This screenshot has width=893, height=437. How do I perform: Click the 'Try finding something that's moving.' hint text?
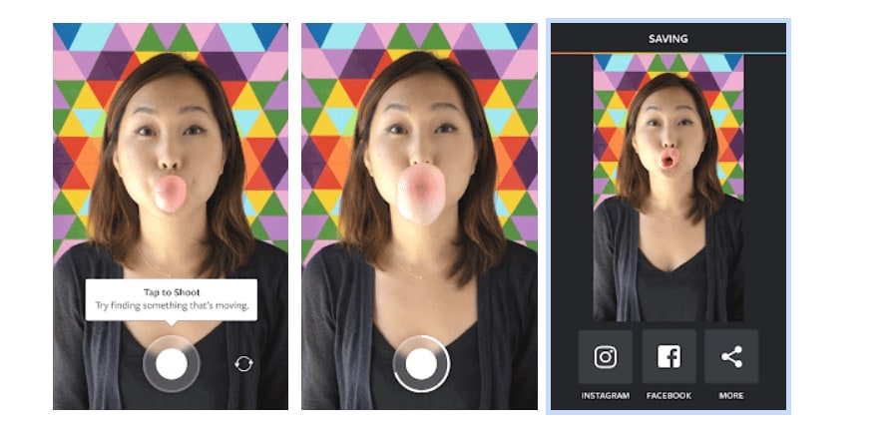tap(172, 306)
